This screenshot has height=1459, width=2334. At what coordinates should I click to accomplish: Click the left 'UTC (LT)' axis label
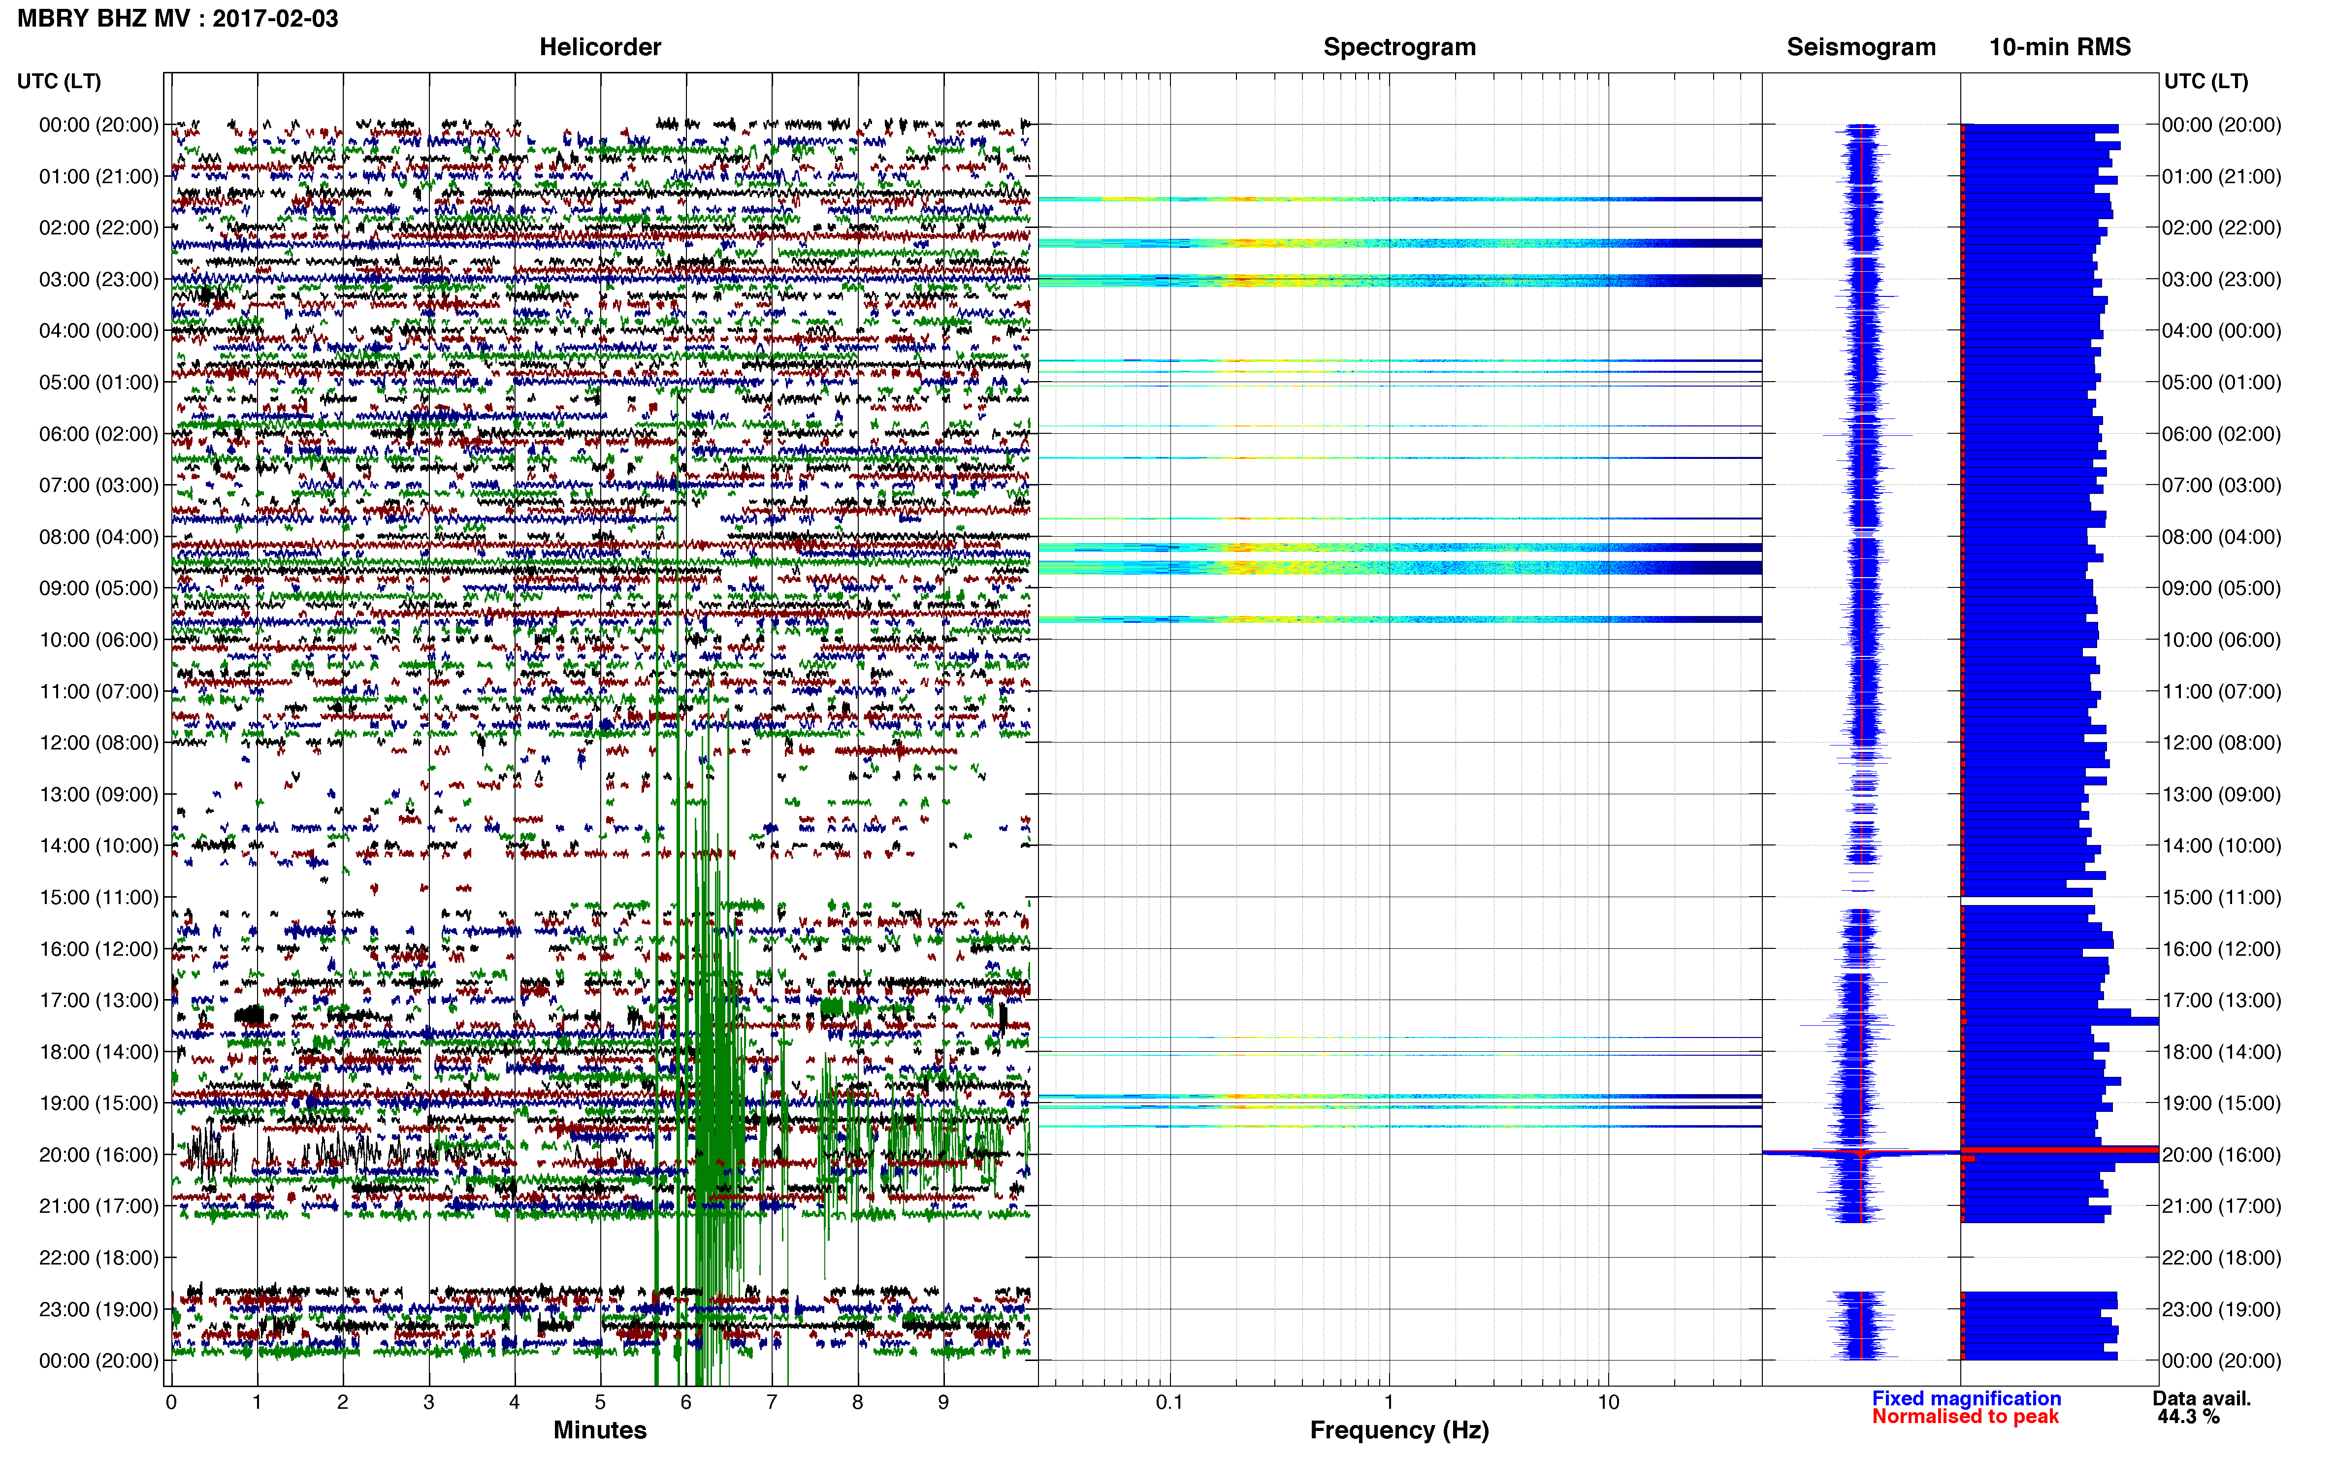59,81
